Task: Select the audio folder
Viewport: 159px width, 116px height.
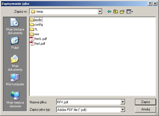Action: tap(36, 20)
